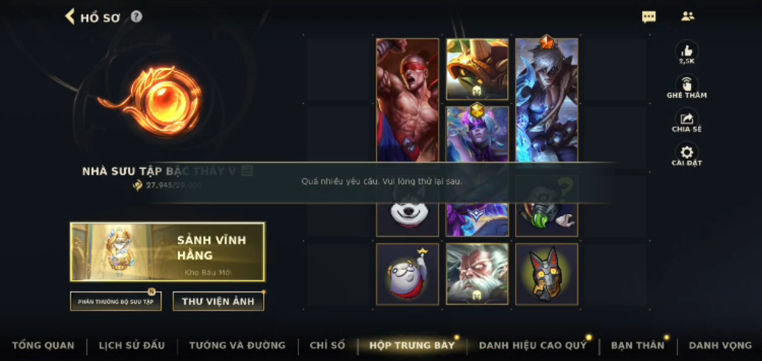Open the friends list icon
The image size is (762, 361).
tap(688, 16)
